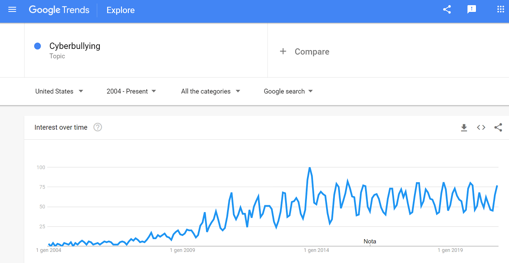Open the 2004 - Present time range dropdown

pos(131,91)
